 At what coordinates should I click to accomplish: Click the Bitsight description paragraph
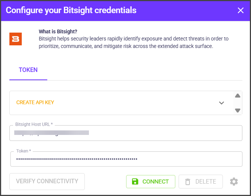(133, 43)
